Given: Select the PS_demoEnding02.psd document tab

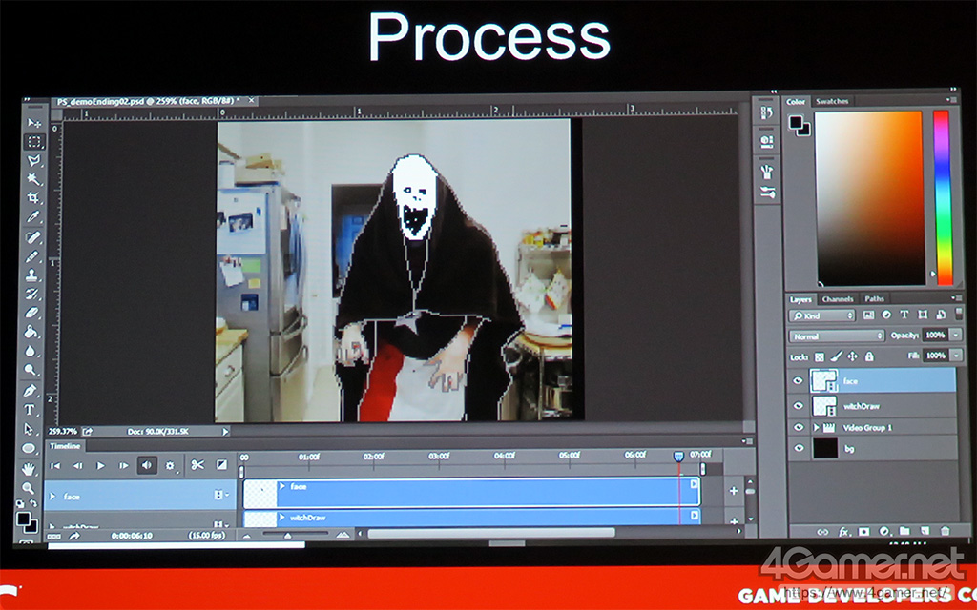Looking at the screenshot, I should [x=148, y=101].
